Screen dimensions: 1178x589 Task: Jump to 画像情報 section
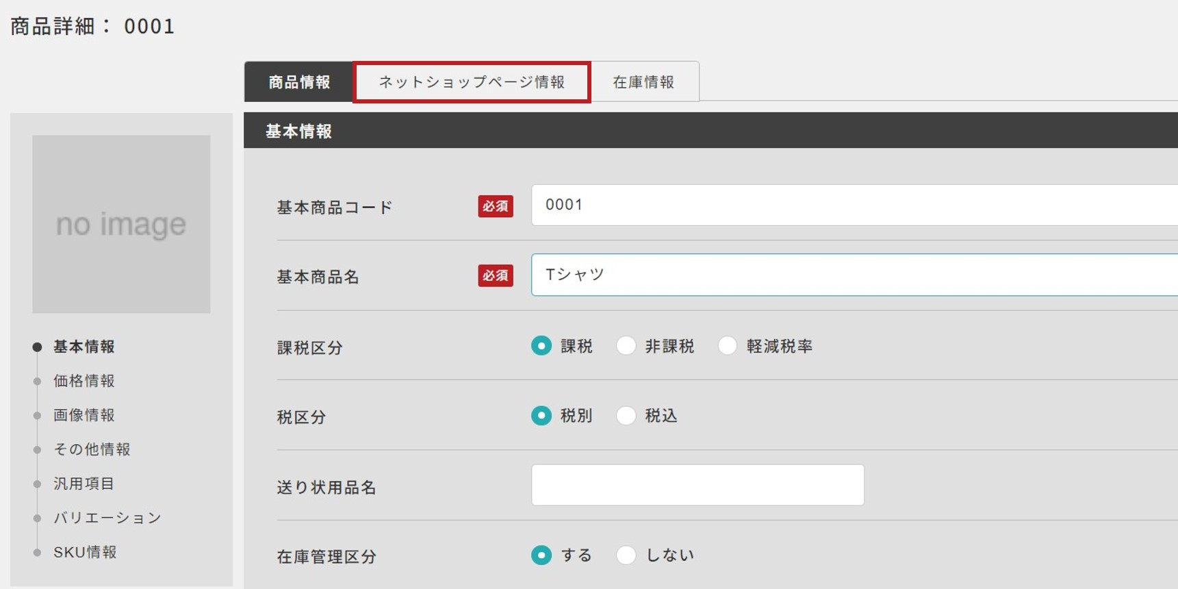pos(84,415)
